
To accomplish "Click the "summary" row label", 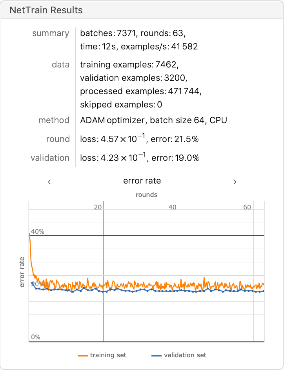I will click(51, 33).
